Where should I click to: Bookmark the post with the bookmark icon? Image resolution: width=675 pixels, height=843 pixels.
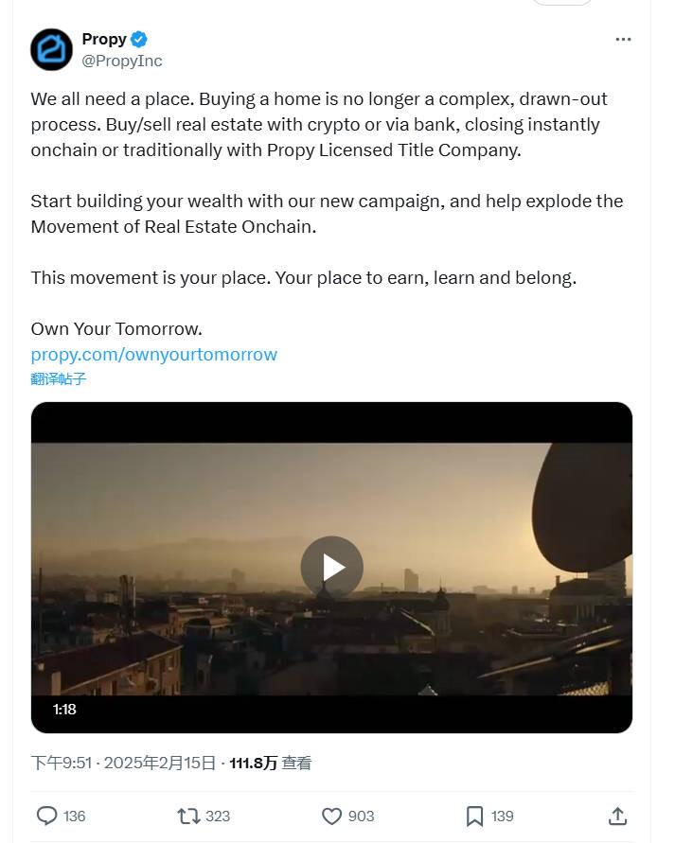(x=474, y=816)
